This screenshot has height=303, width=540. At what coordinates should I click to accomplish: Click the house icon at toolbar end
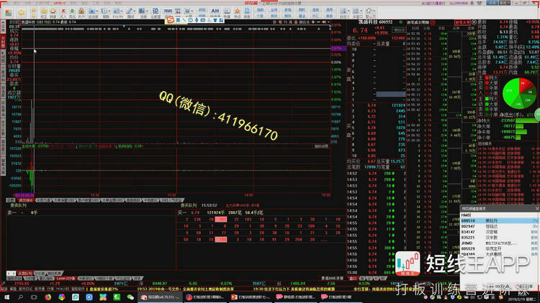369,12
